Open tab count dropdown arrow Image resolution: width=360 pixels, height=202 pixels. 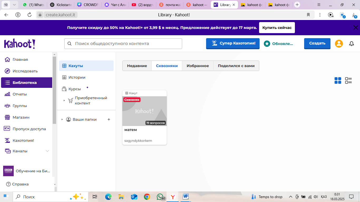pos(14,5)
